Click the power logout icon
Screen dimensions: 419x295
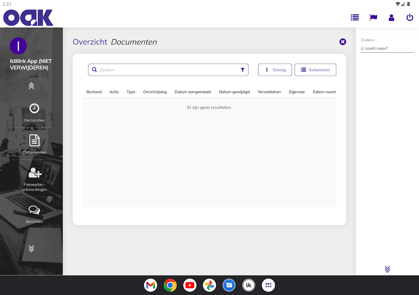click(410, 18)
